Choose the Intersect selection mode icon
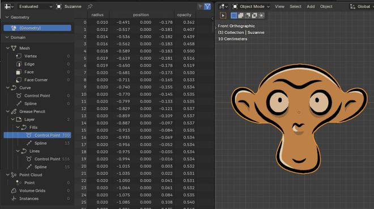The height and width of the screenshot is (209, 374). (x=262, y=15)
